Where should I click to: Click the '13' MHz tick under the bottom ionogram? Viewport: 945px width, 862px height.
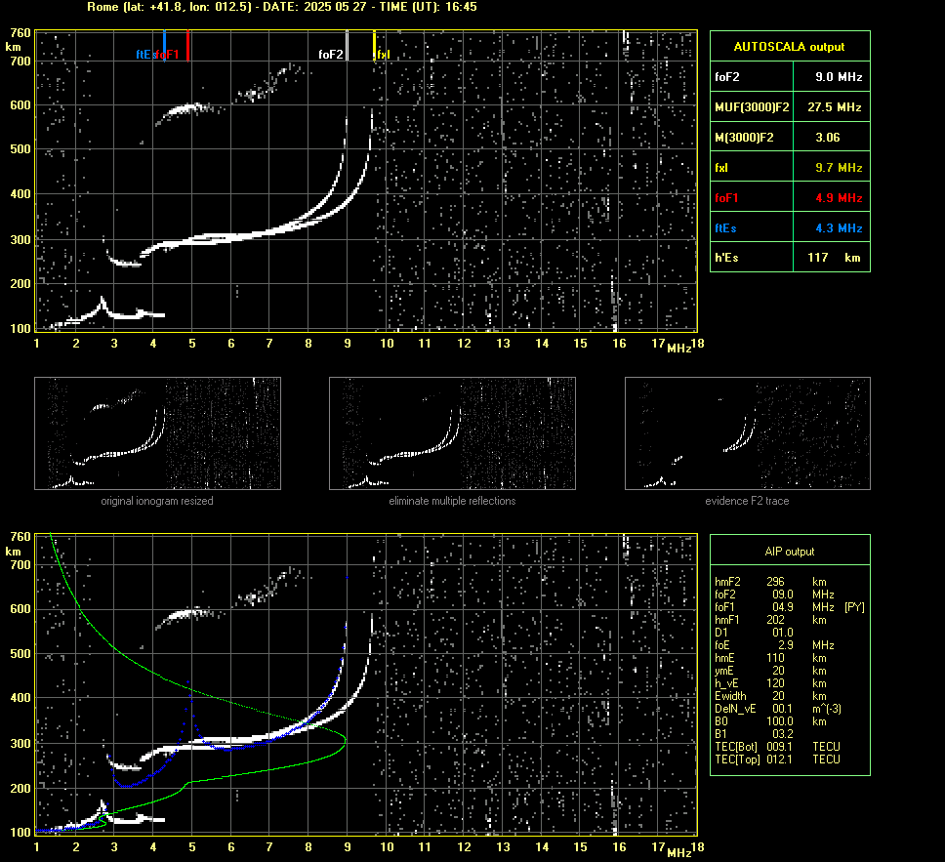(503, 847)
